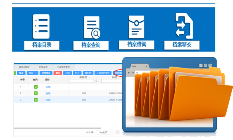The image size is (233, 140).
Task: Open the 门类信息管理 tab
Action: coord(63,67)
